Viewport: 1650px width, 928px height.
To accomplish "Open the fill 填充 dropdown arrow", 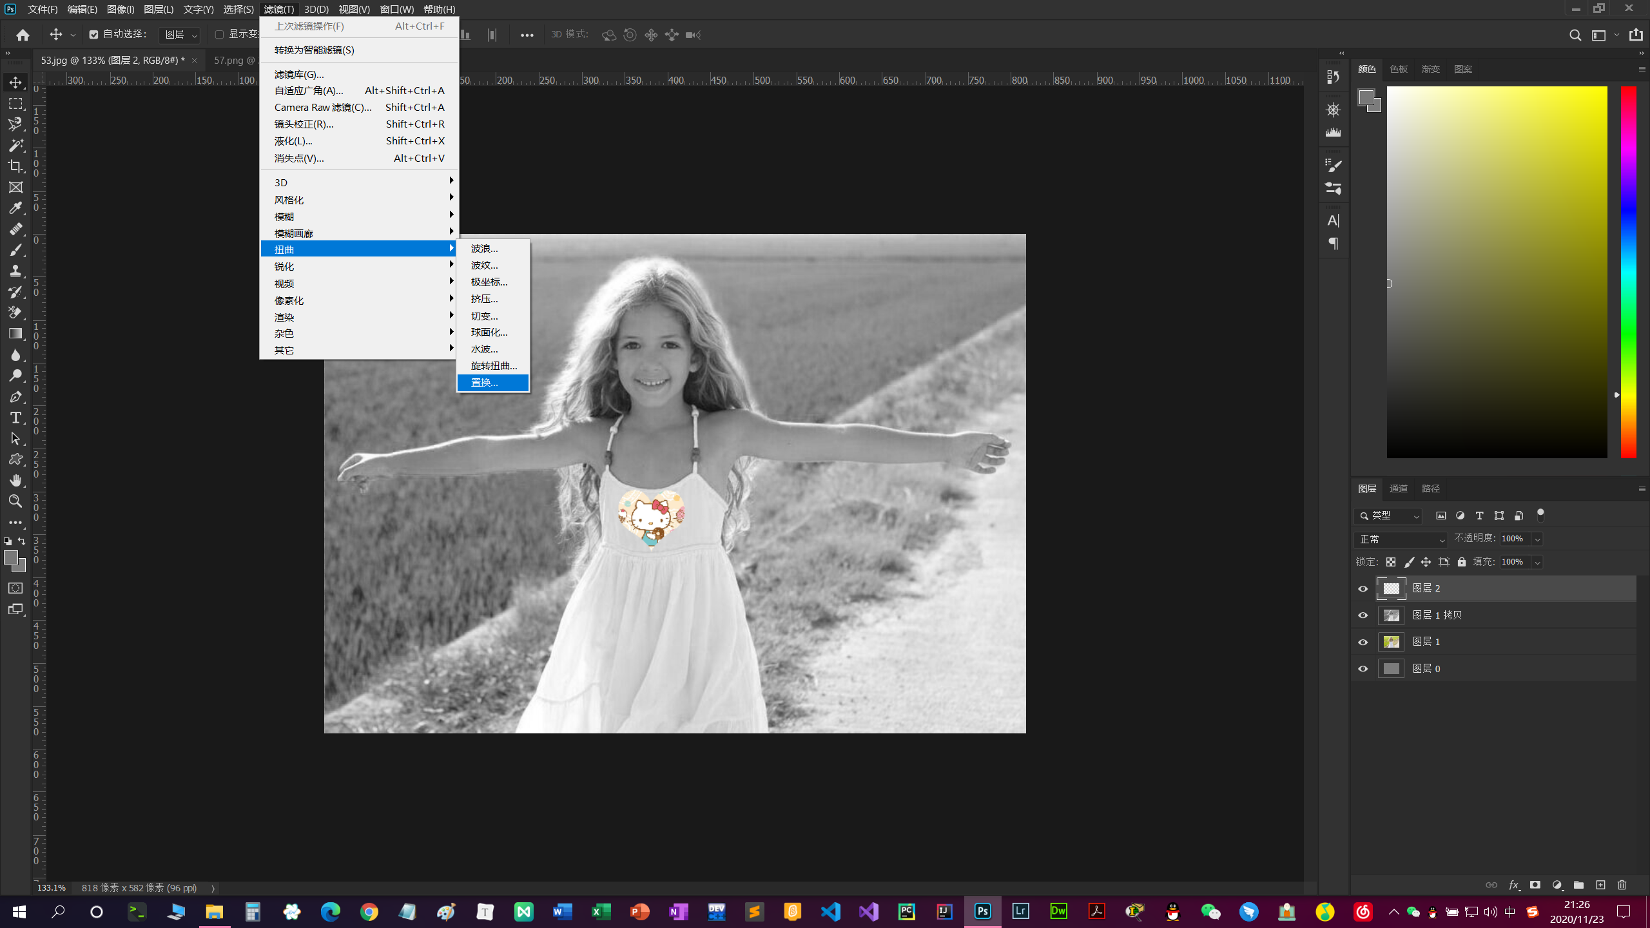I will pos(1537,563).
